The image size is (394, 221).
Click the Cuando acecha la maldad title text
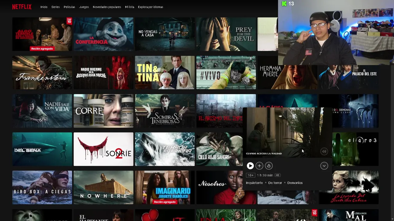[264, 153]
